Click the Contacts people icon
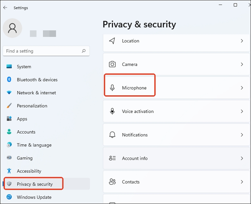 click(x=112, y=182)
